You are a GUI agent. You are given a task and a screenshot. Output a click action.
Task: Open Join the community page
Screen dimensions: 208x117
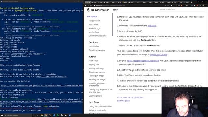coord(97,110)
